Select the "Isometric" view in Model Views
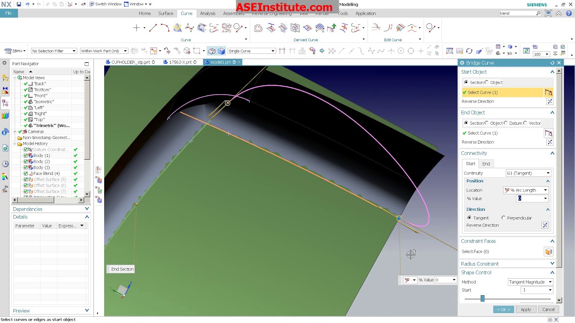Image resolution: width=575 pixels, height=323 pixels. 44,102
